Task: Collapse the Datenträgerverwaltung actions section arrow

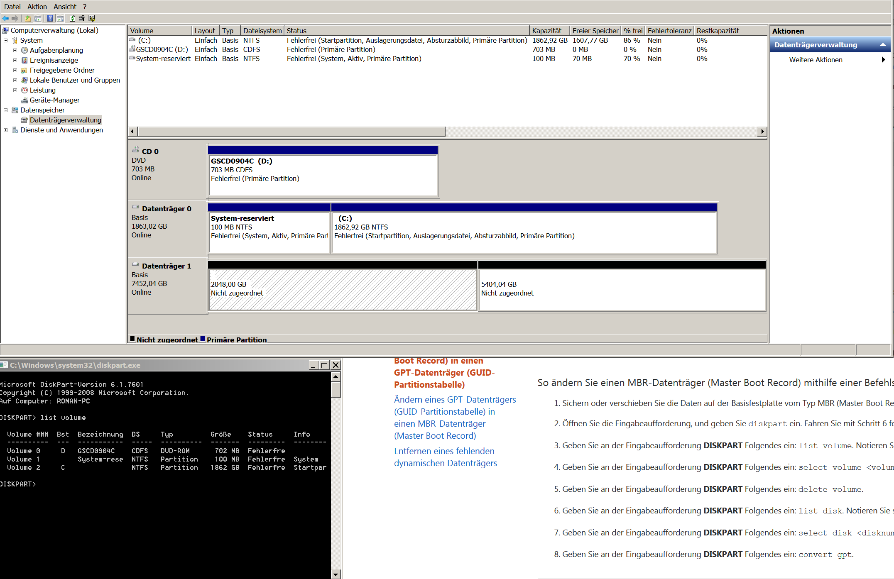Action: (x=883, y=45)
